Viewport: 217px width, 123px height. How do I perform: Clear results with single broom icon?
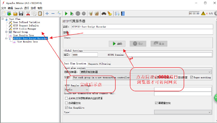(91, 13)
